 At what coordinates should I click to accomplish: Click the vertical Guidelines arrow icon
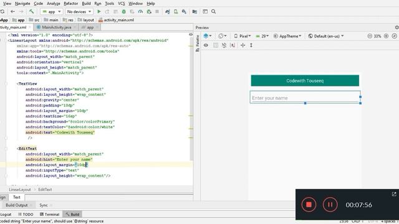(251, 45)
